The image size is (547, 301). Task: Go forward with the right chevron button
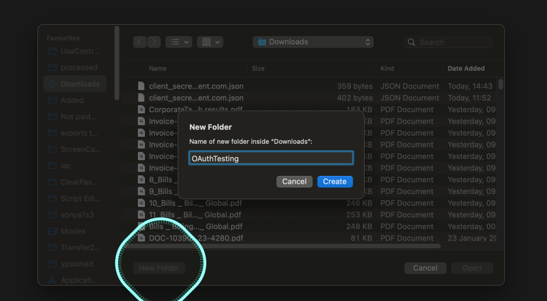154,42
